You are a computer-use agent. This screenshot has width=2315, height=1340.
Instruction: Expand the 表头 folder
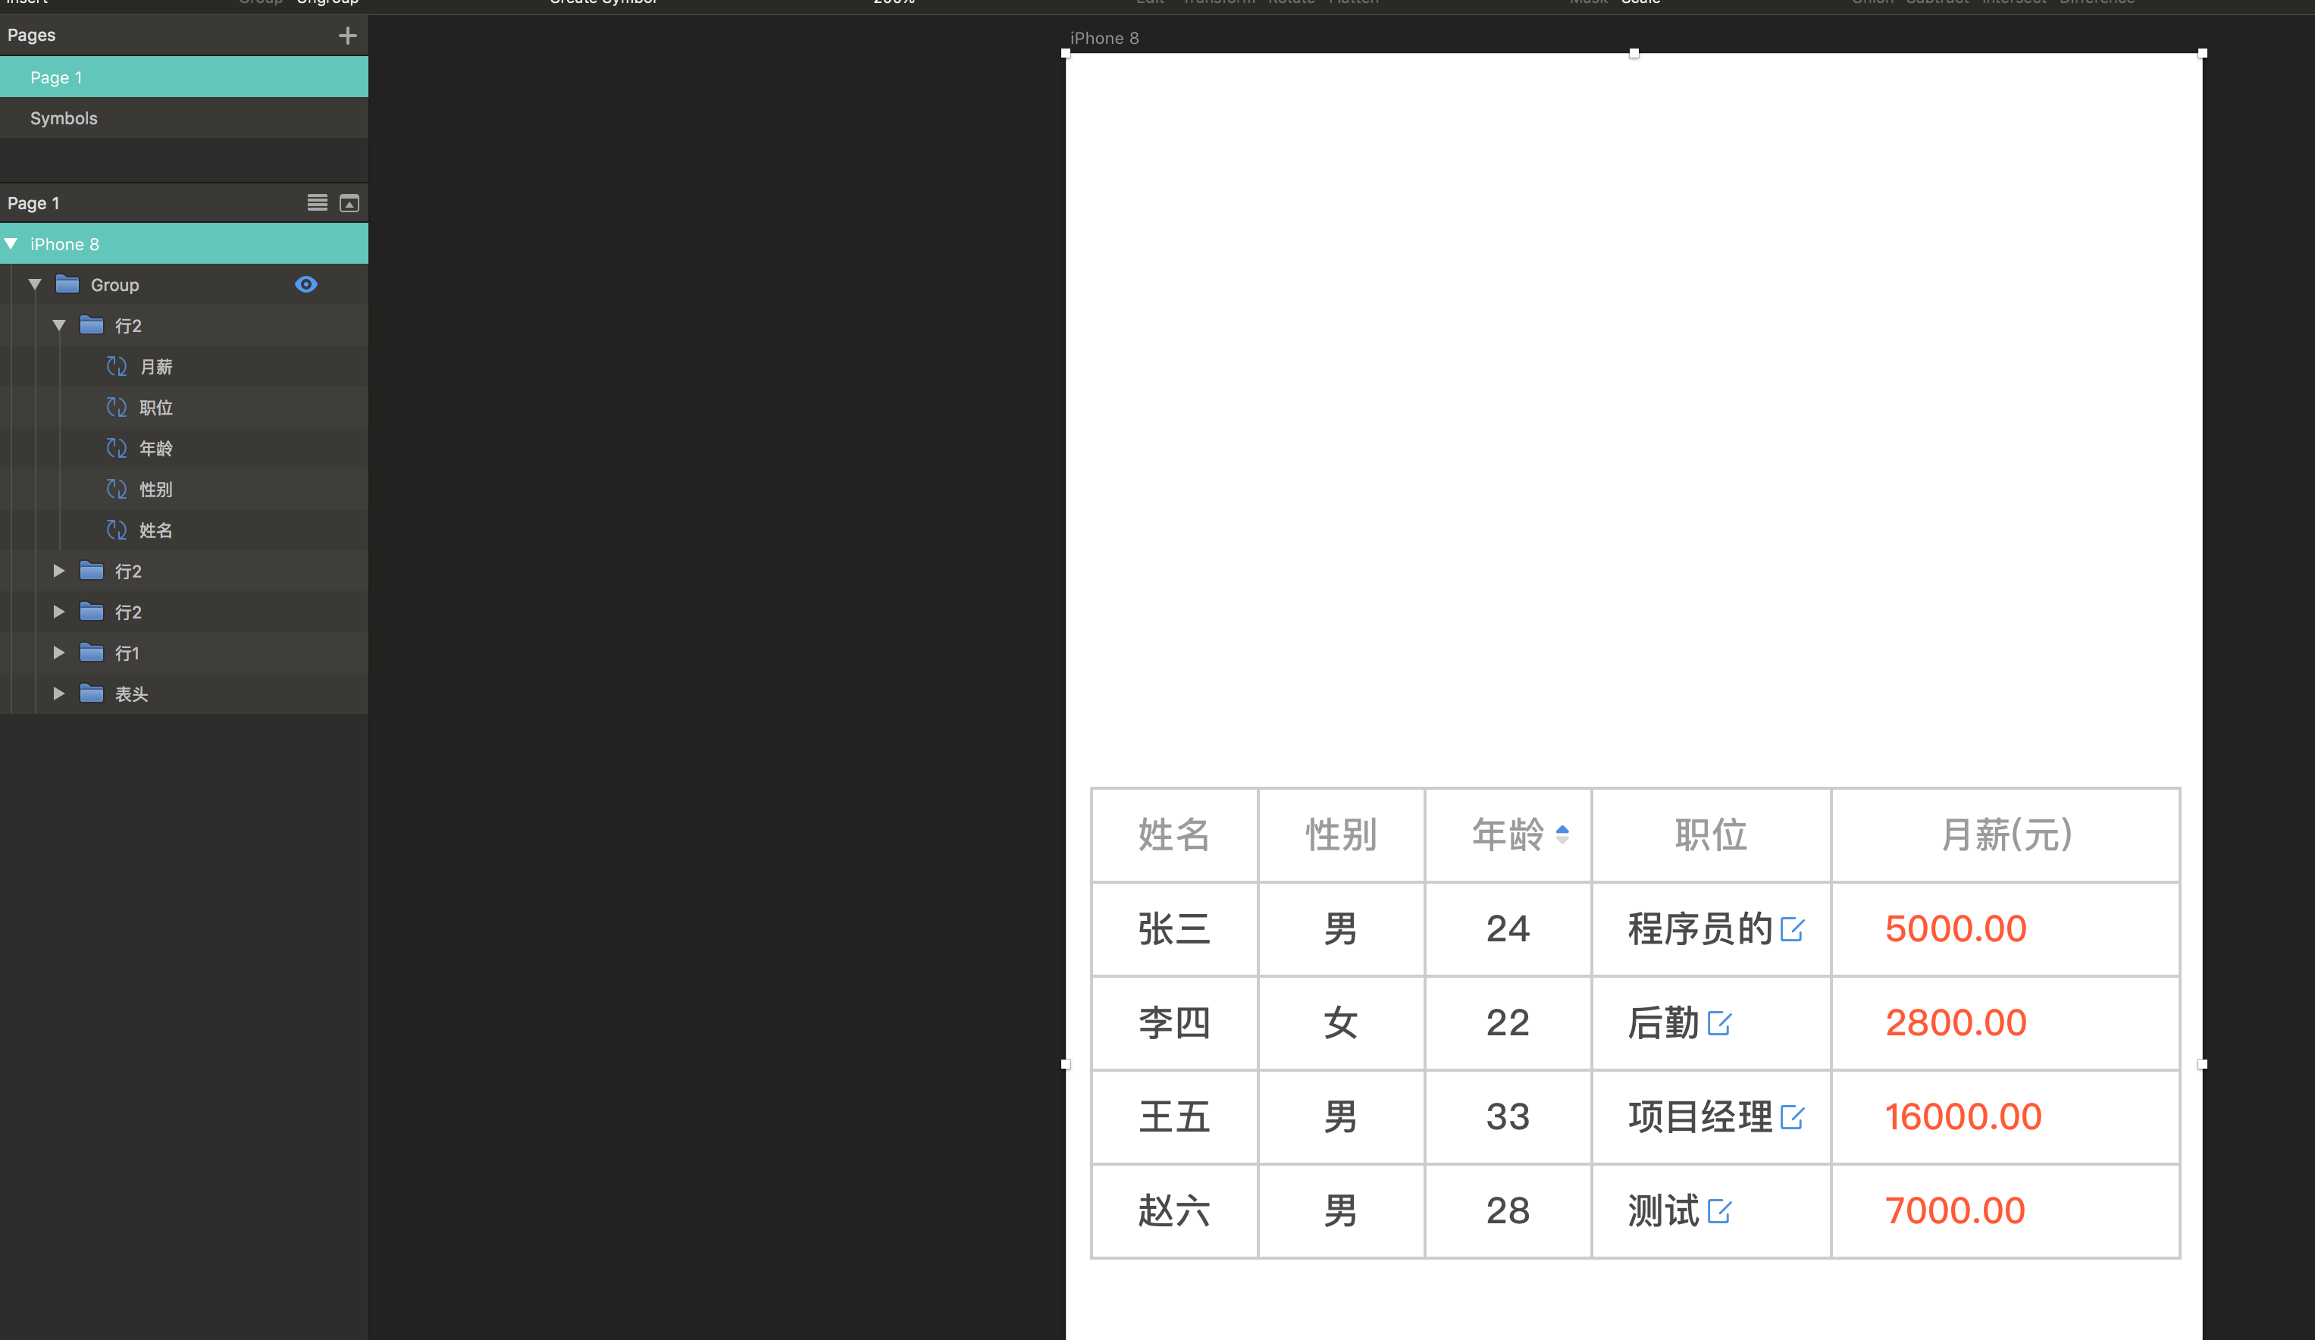point(59,693)
